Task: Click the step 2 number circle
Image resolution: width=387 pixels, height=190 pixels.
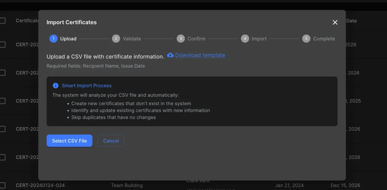Action: pyautogui.click(x=116, y=38)
